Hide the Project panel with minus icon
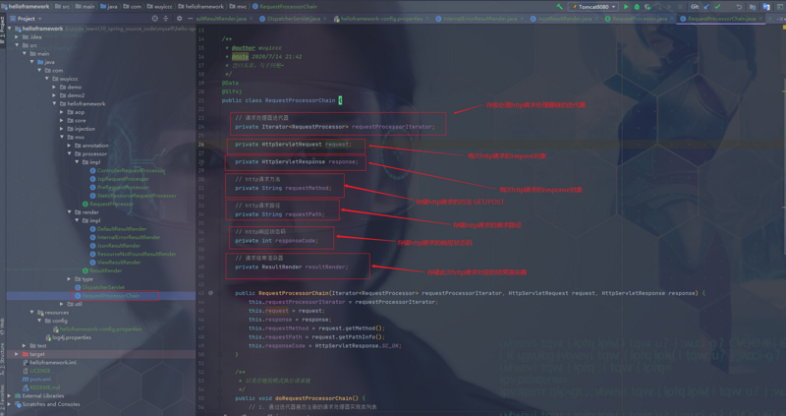The width and height of the screenshot is (786, 416). [x=190, y=19]
